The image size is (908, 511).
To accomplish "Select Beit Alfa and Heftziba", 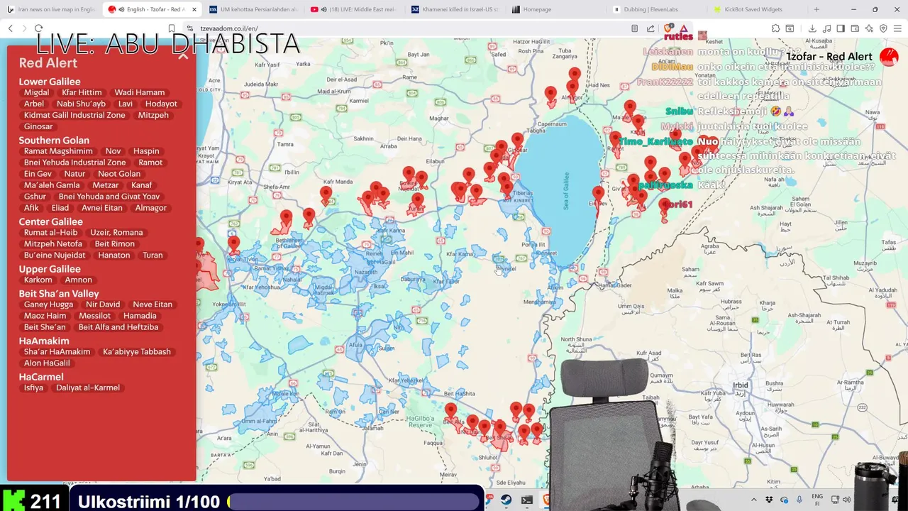I will (x=118, y=327).
